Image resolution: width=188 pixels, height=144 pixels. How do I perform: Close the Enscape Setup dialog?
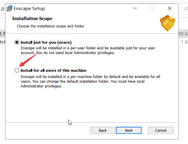tap(170, 8)
